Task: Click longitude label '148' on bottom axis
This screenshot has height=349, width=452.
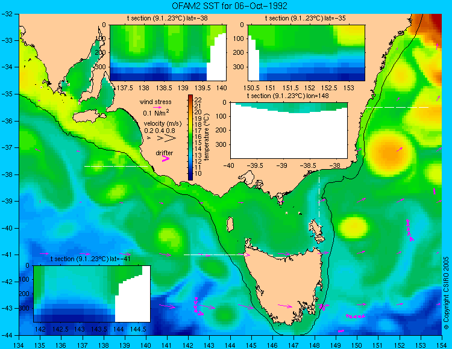Action: pos(315,345)
